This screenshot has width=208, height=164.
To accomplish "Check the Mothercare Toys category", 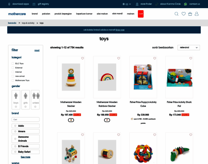I will click(13, 80).
